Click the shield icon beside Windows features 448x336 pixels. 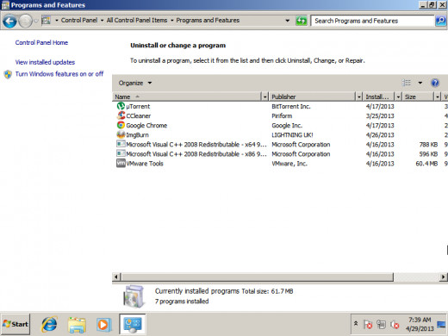pos(8,74)
